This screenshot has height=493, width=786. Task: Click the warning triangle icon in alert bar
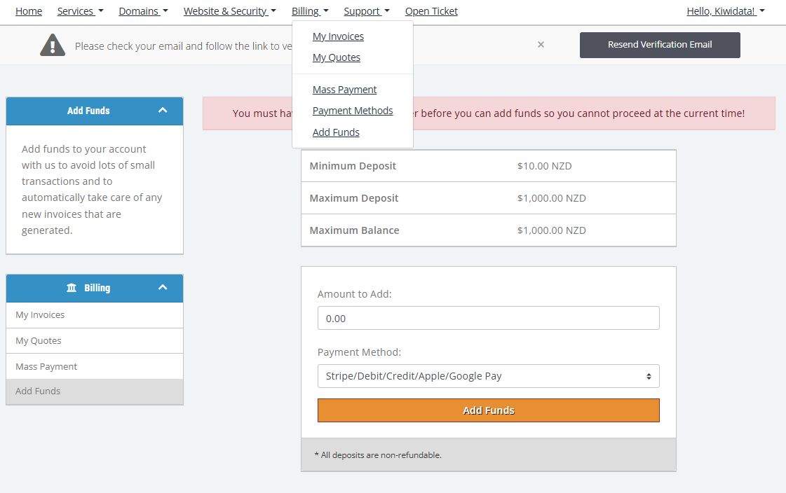(53, 46)
